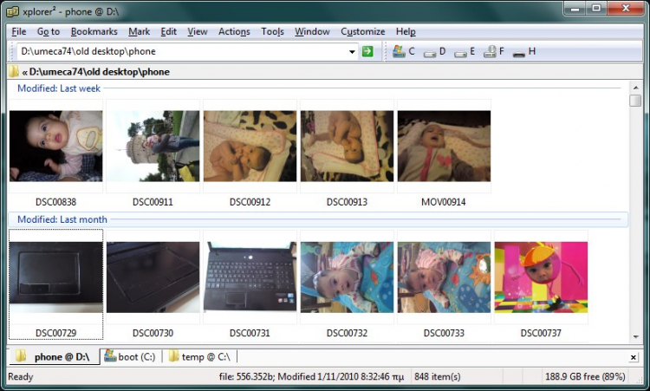
Task: Maximize the xplorer² window
Action: click(596, 8)
